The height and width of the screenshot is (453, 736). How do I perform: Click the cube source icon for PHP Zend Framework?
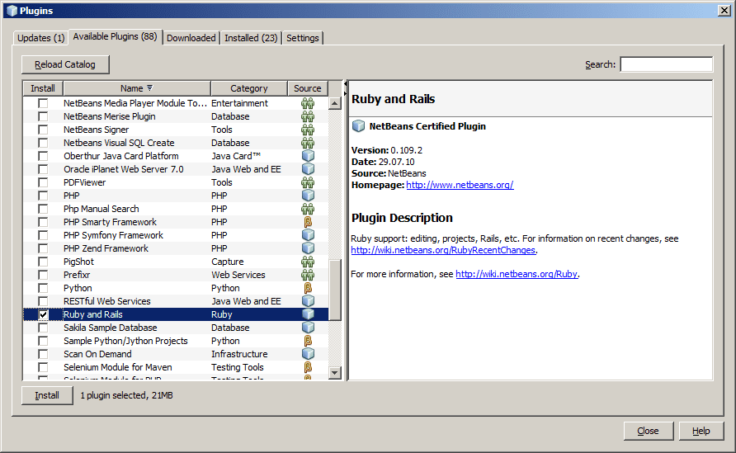pyautogui.click(x=308, y=248)
